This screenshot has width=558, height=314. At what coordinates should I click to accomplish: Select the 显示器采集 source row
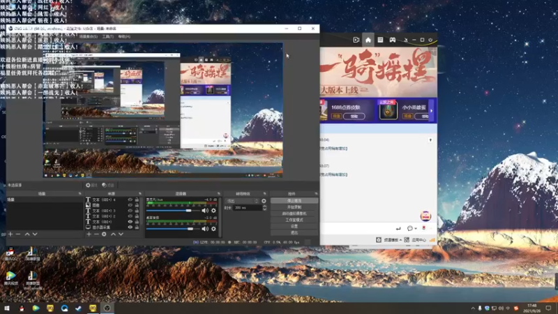112,227
